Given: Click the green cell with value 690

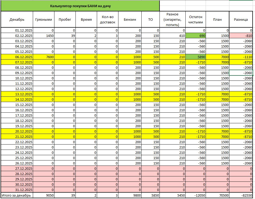Looking at the screenshot, I should pos(196,36).
